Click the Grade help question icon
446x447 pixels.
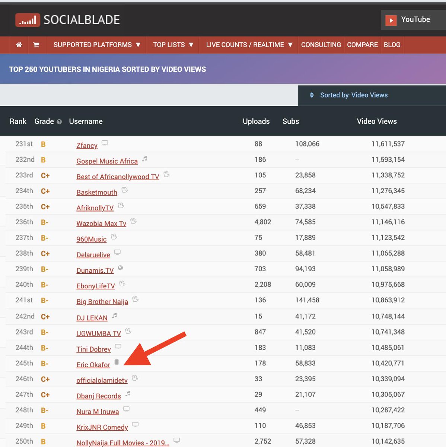[59, 122]
